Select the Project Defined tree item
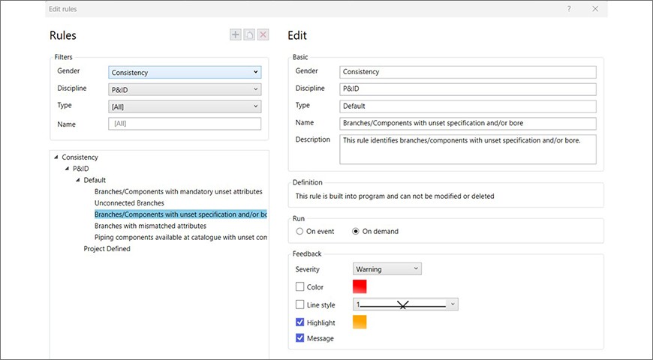The height and width of the screenshot is (360, 653). (x=107, y=249)
